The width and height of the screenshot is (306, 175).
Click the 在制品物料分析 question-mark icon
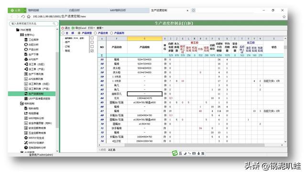26,147
